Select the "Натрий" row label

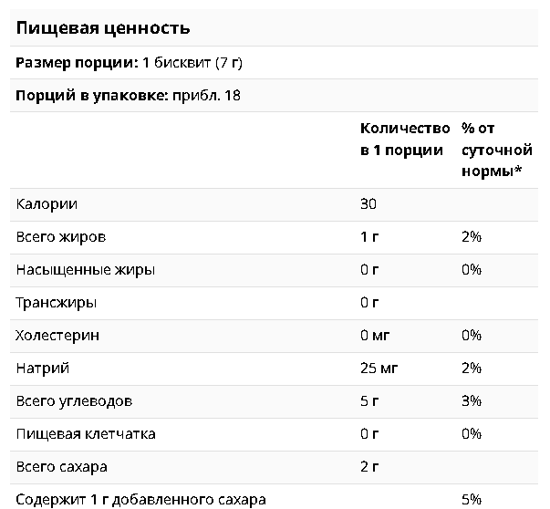[43, 369]
